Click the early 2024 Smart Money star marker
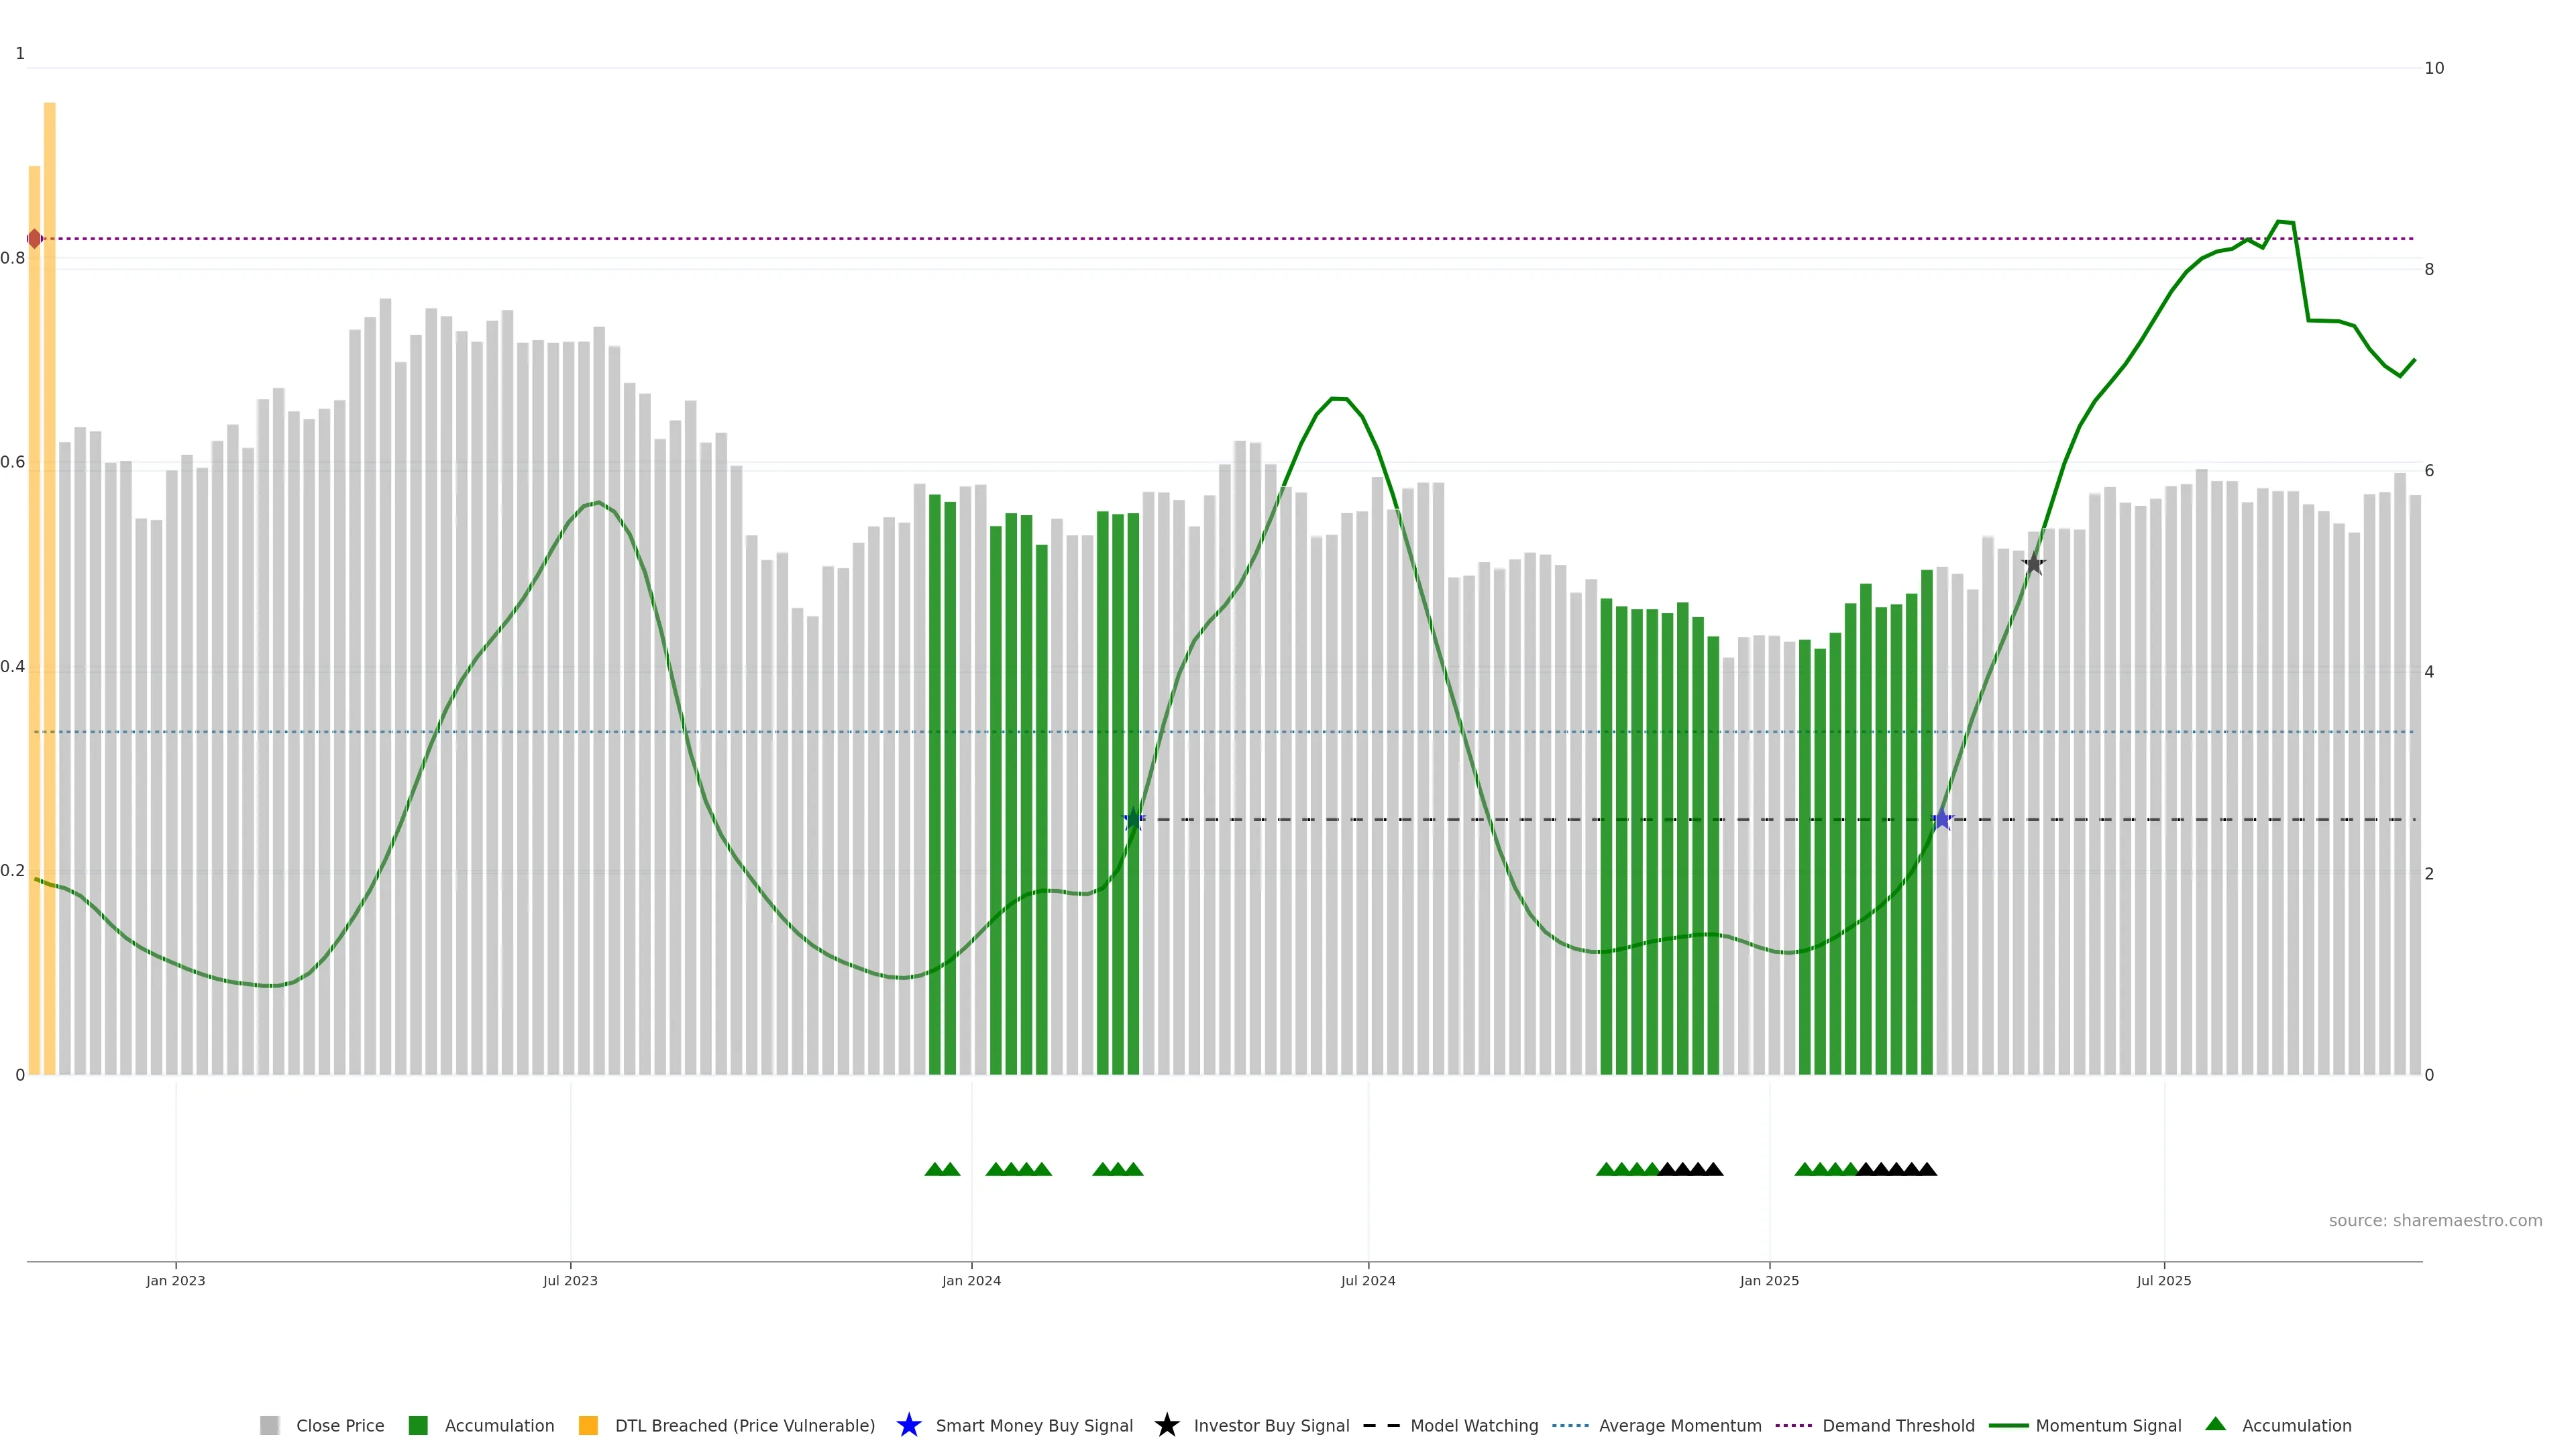 (x=1133, y=820)
